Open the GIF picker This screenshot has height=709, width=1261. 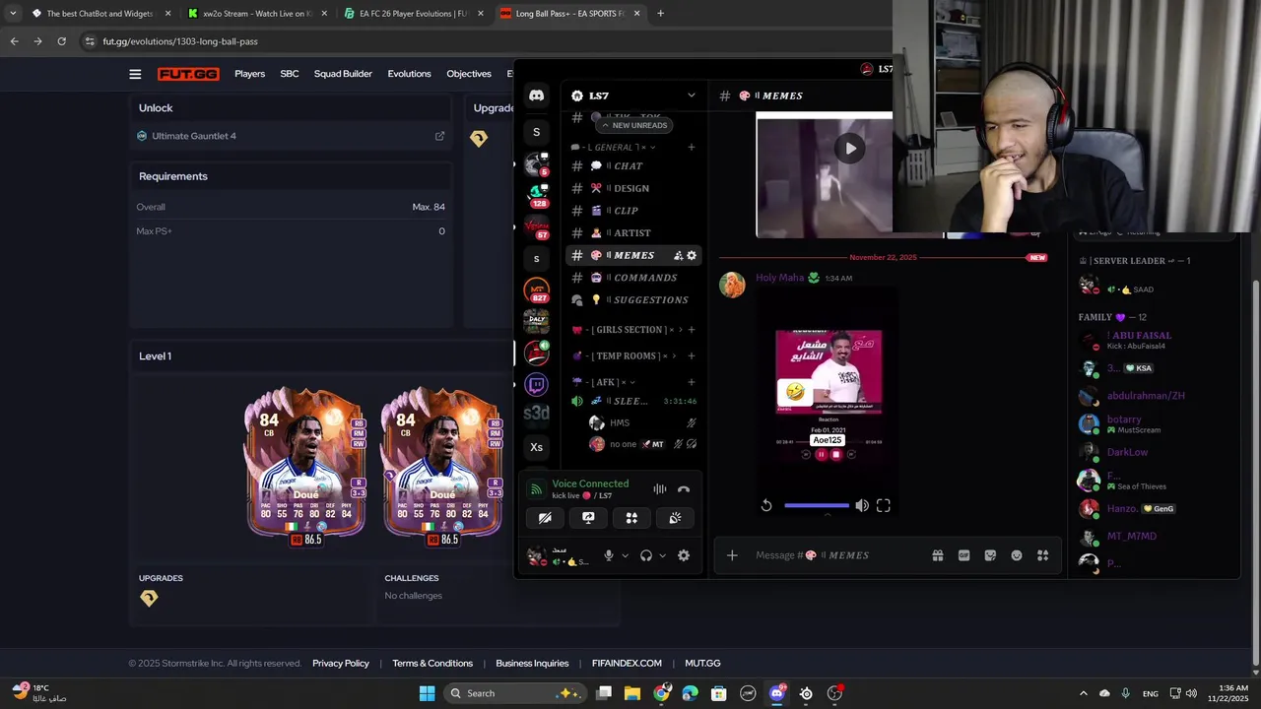[963, 555]
